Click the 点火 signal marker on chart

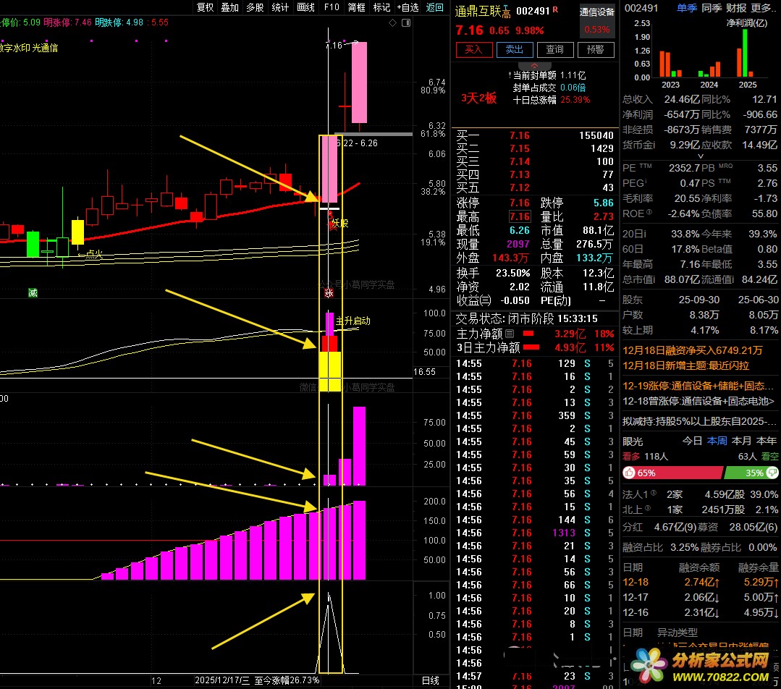point(90,255)
